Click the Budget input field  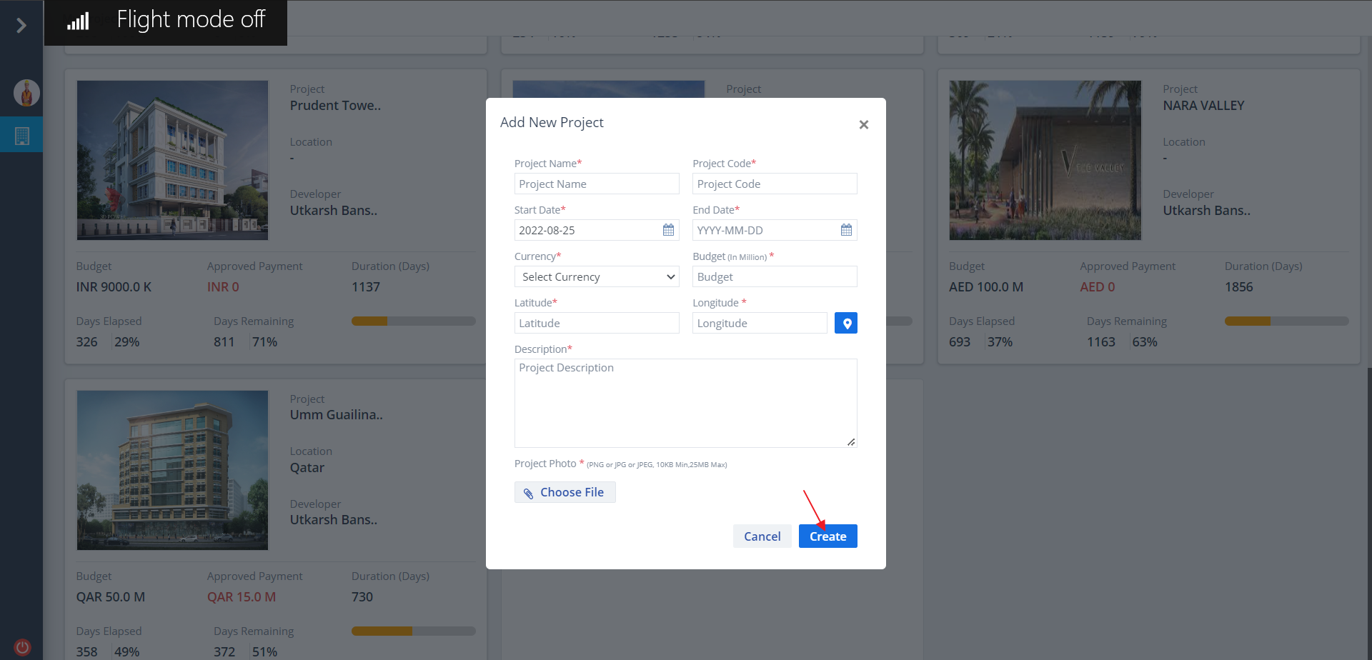[775, 277]
